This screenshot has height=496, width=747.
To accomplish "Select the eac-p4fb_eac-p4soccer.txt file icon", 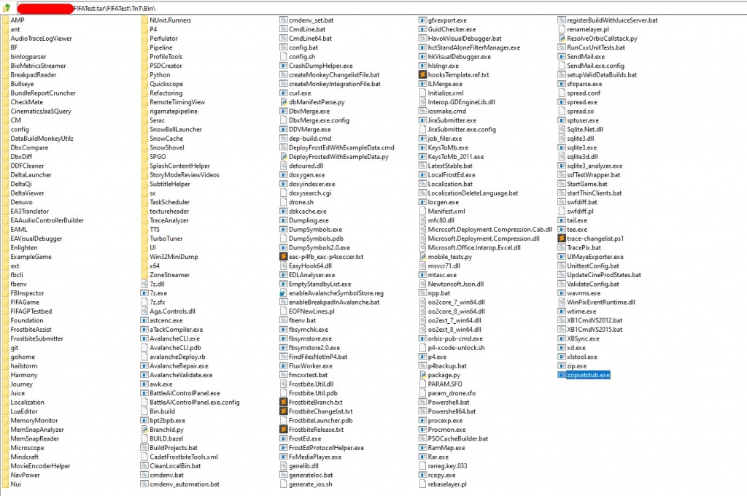I will tap(283, 257).
